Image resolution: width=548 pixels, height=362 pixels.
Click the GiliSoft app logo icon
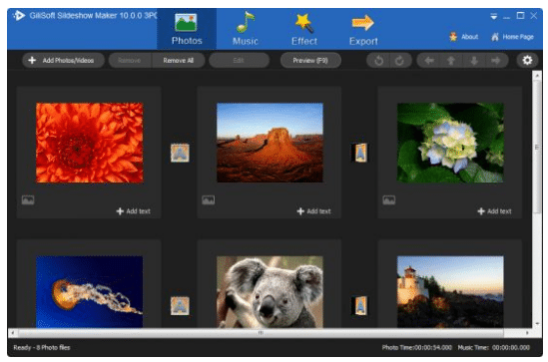(x=19, y=16)
